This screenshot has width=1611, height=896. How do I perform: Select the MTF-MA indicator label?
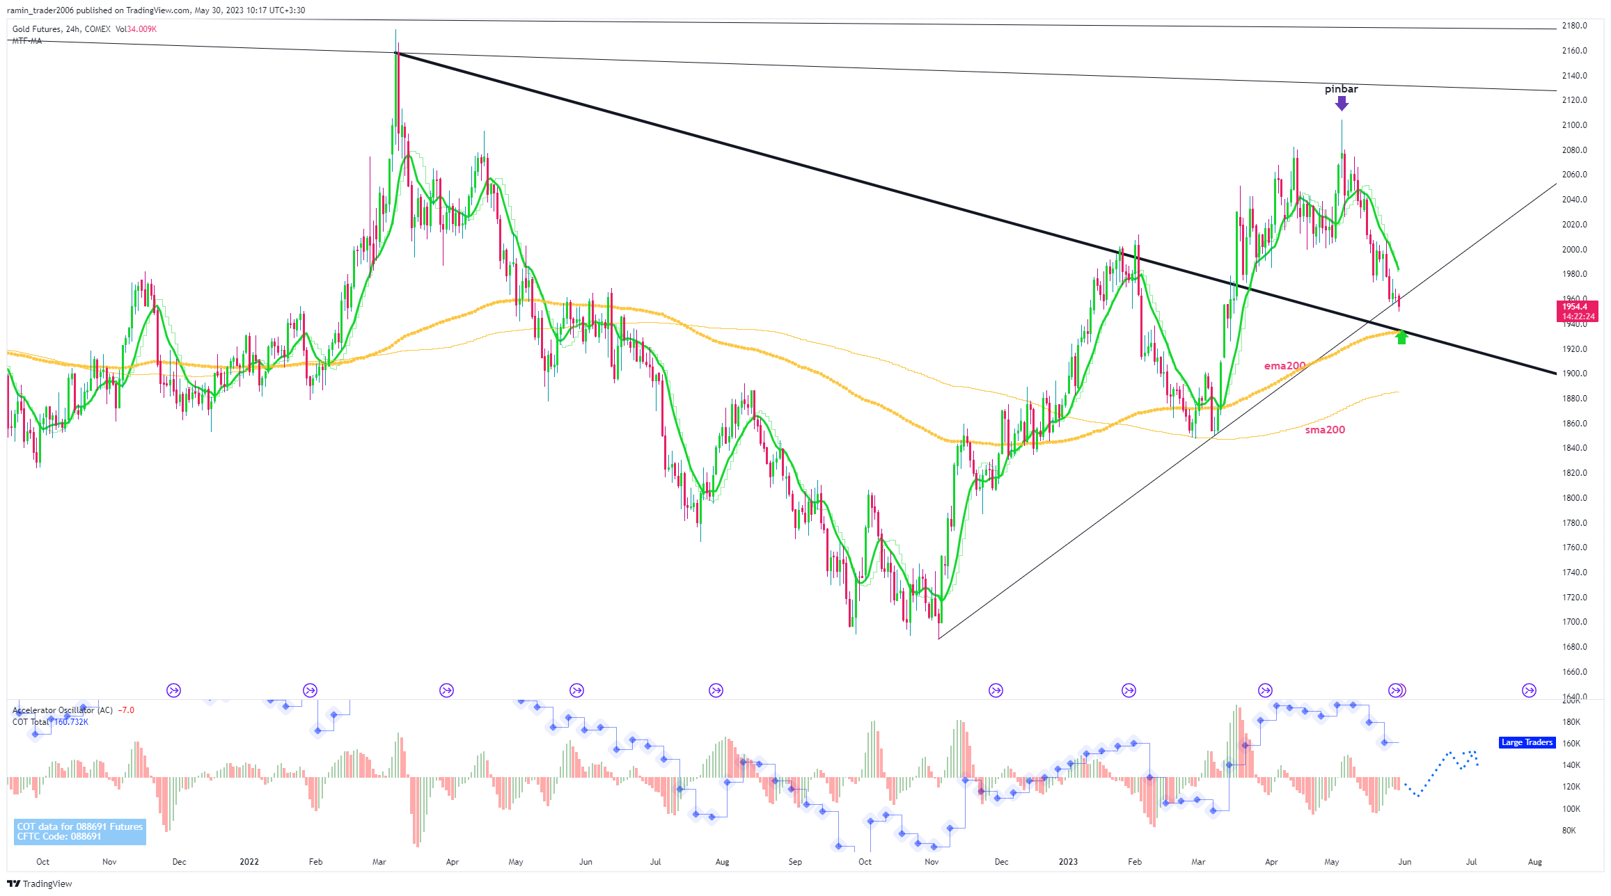(x=26, y=41)
